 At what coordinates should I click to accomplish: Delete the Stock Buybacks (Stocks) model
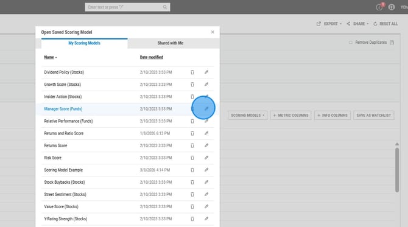coord(192,183)
